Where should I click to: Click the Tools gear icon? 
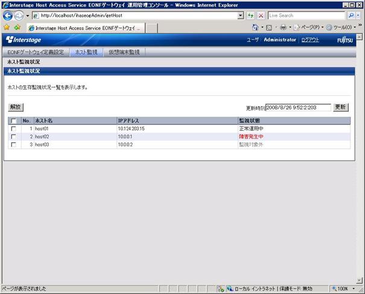(x=329, y=28)
